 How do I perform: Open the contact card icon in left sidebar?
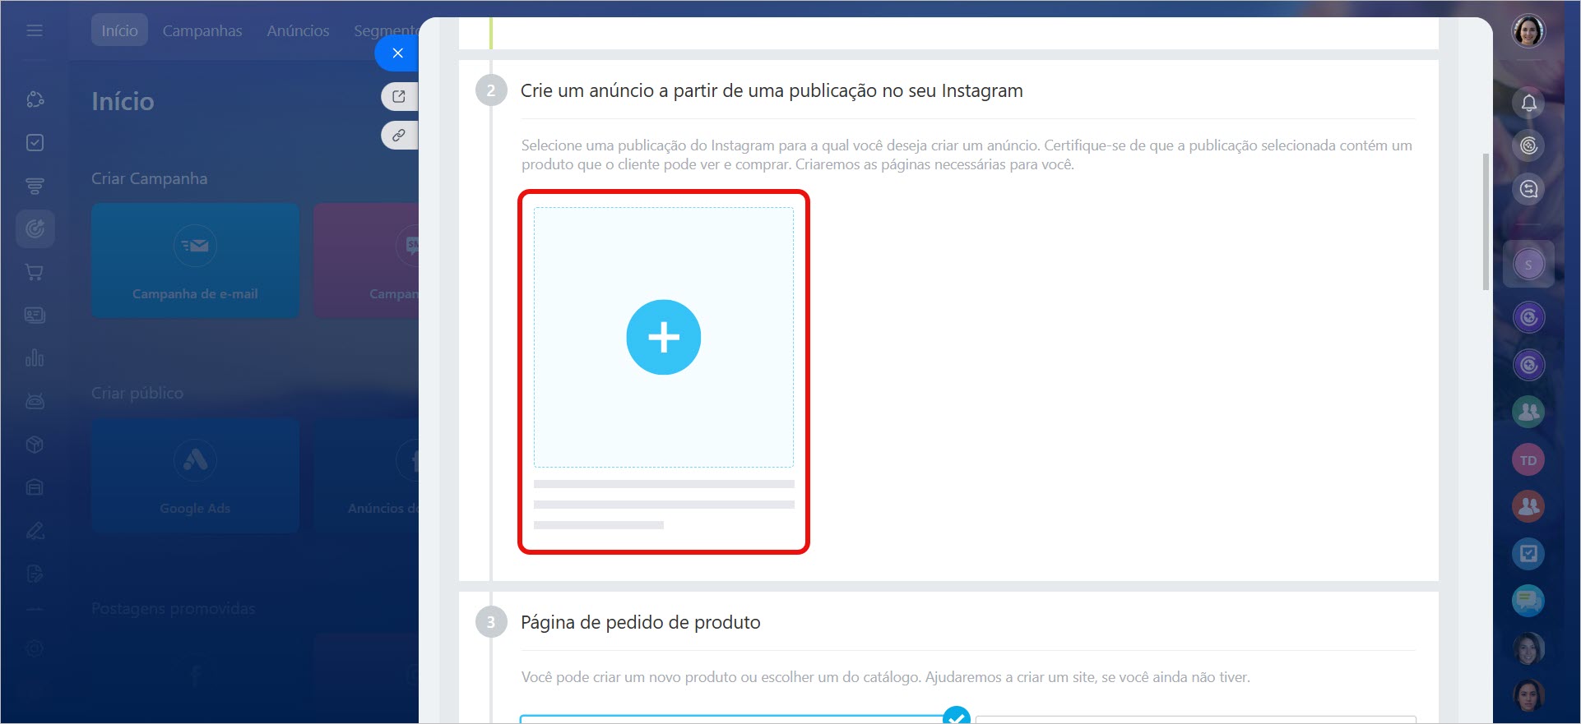click(35, 315)
